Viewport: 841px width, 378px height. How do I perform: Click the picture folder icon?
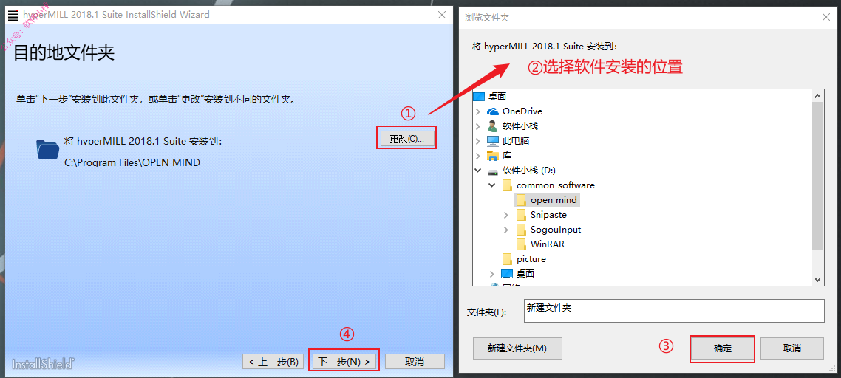(x=507, y=259)
